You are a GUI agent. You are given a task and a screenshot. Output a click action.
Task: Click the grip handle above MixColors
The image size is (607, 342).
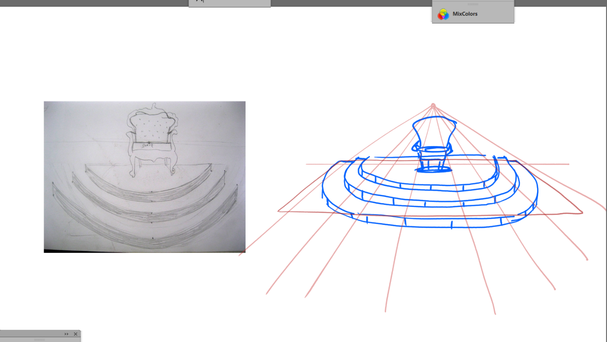pyautogui.click(x=473, y=4)
